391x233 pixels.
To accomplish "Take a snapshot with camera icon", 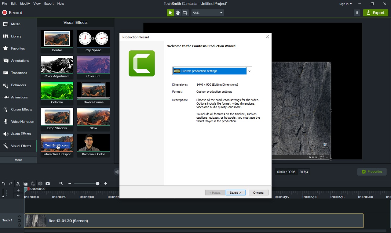I will [x=48, y=184].
